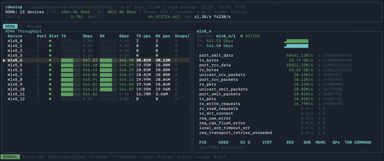Click the a:avg shortcut hint

click(x=203, y=157)
